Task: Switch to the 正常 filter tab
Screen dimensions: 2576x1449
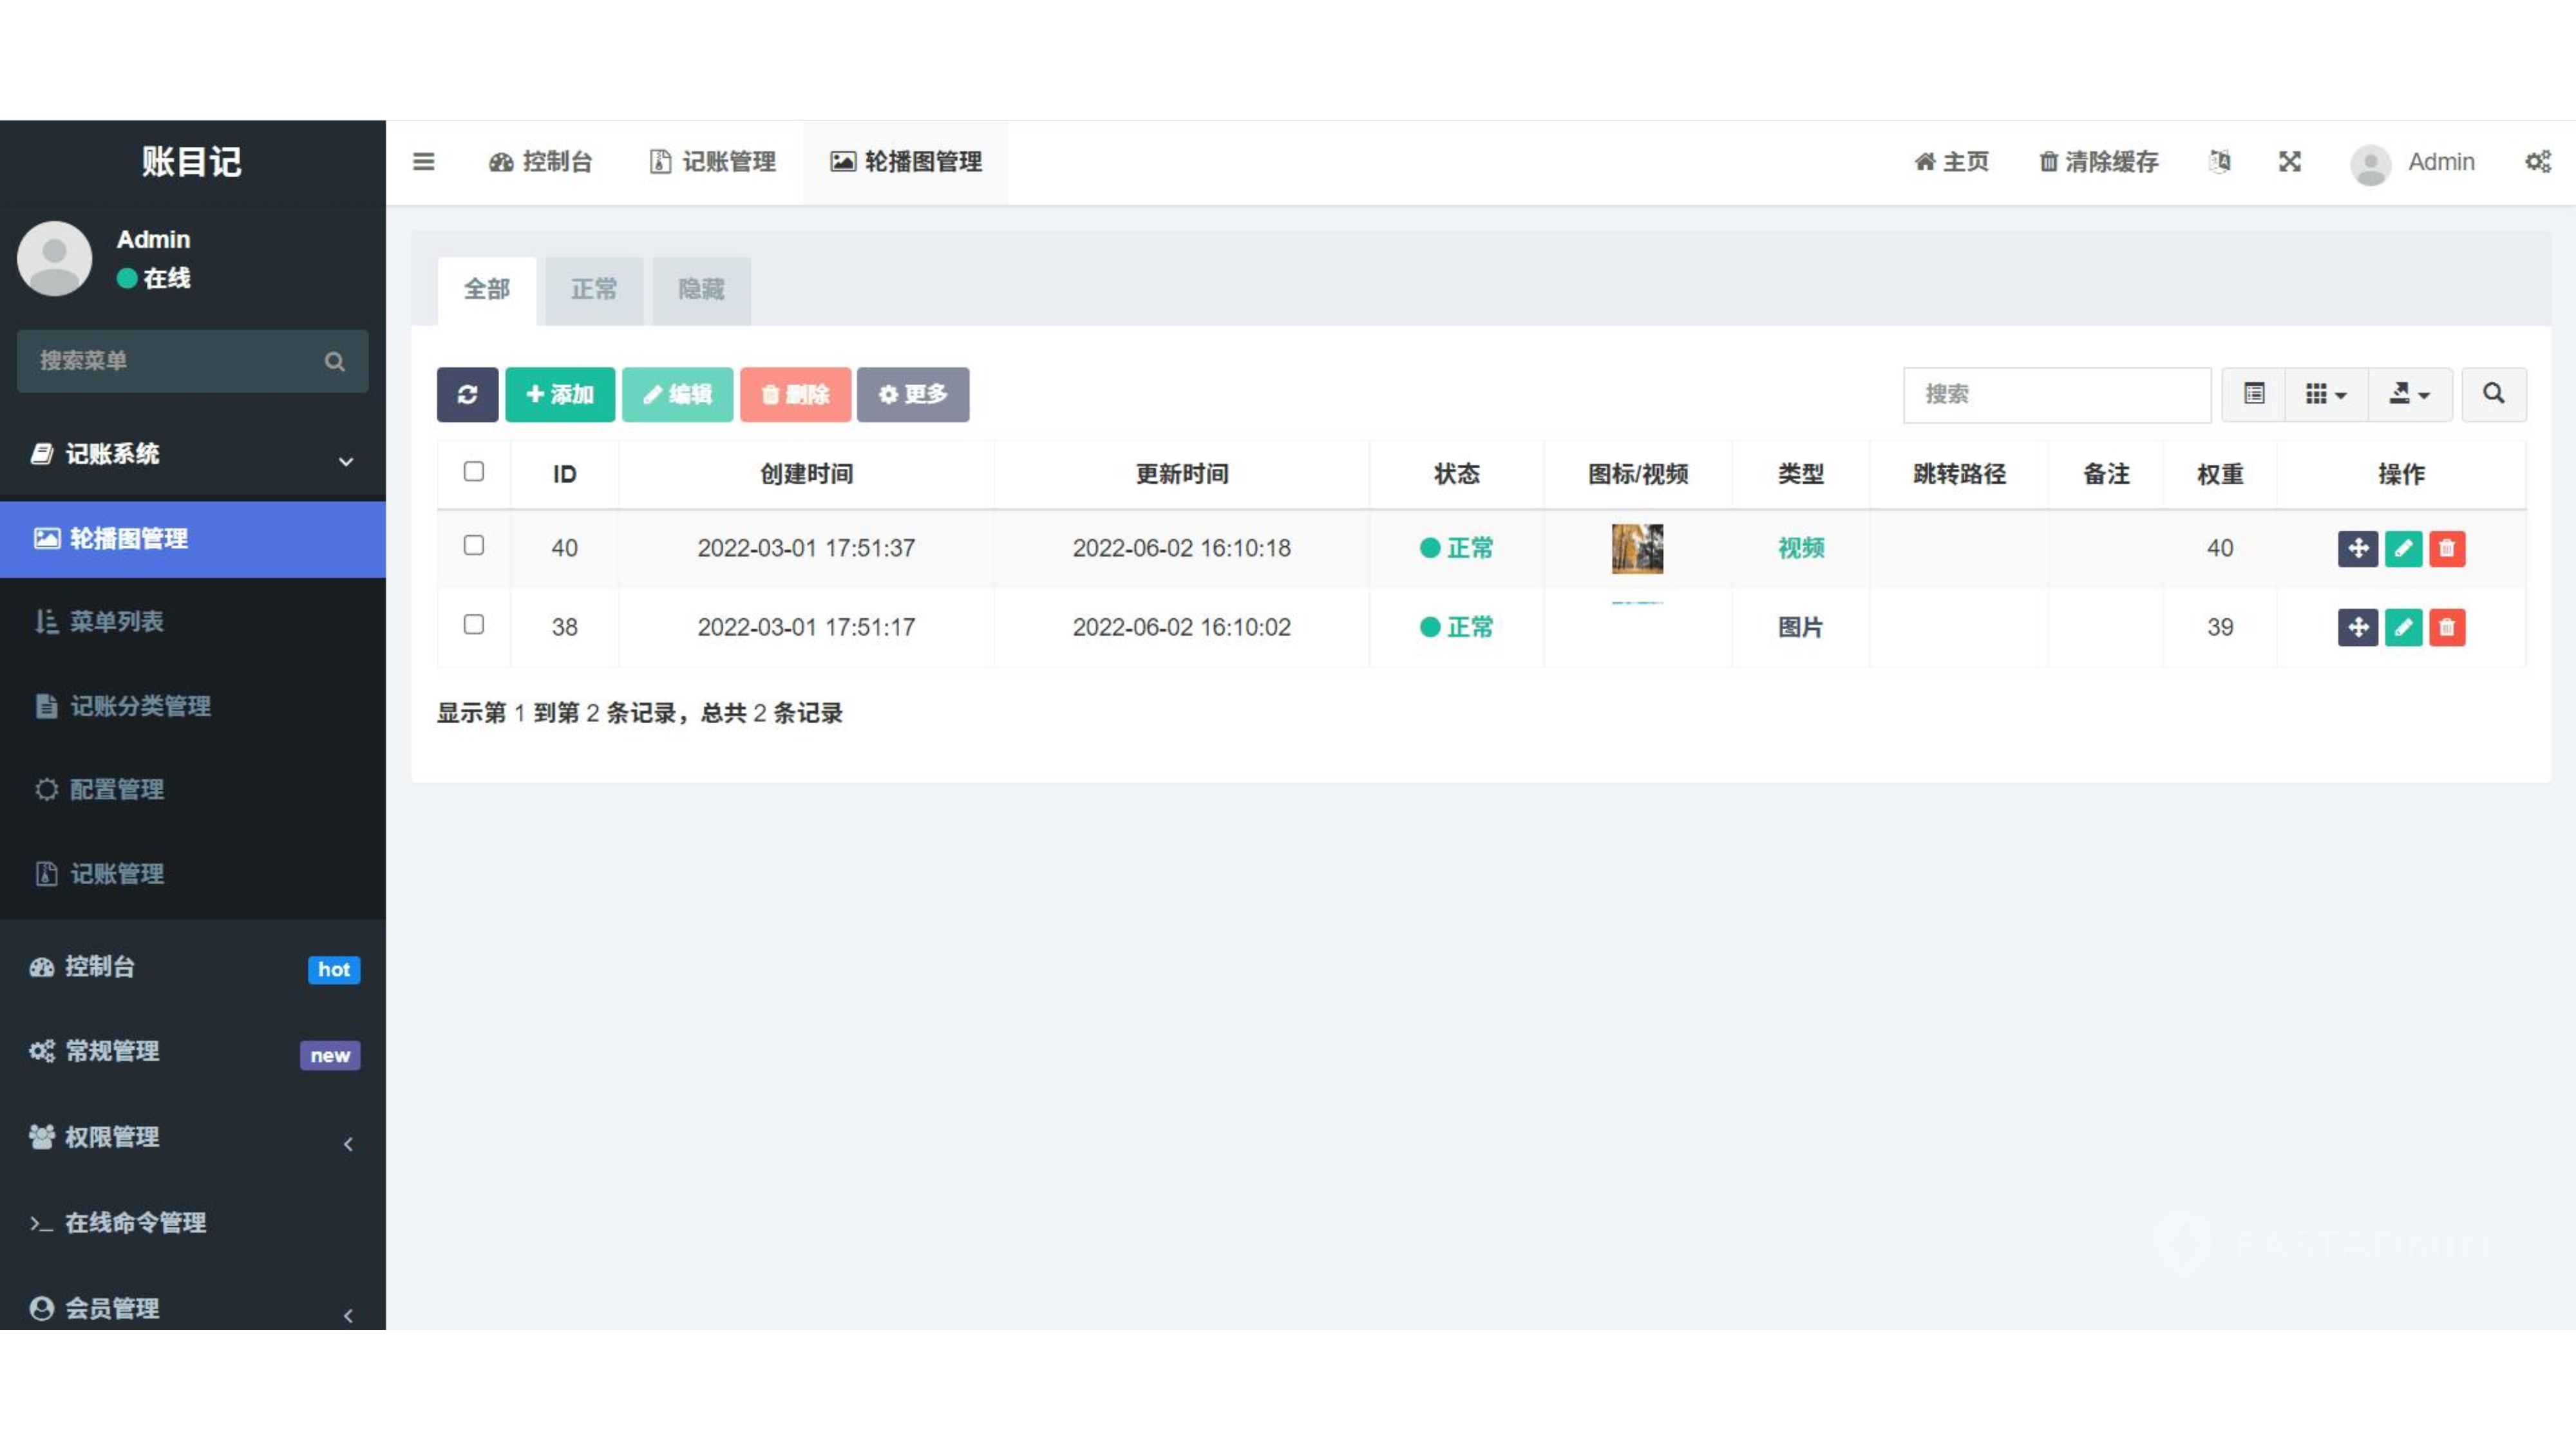Action: point(594,290)
